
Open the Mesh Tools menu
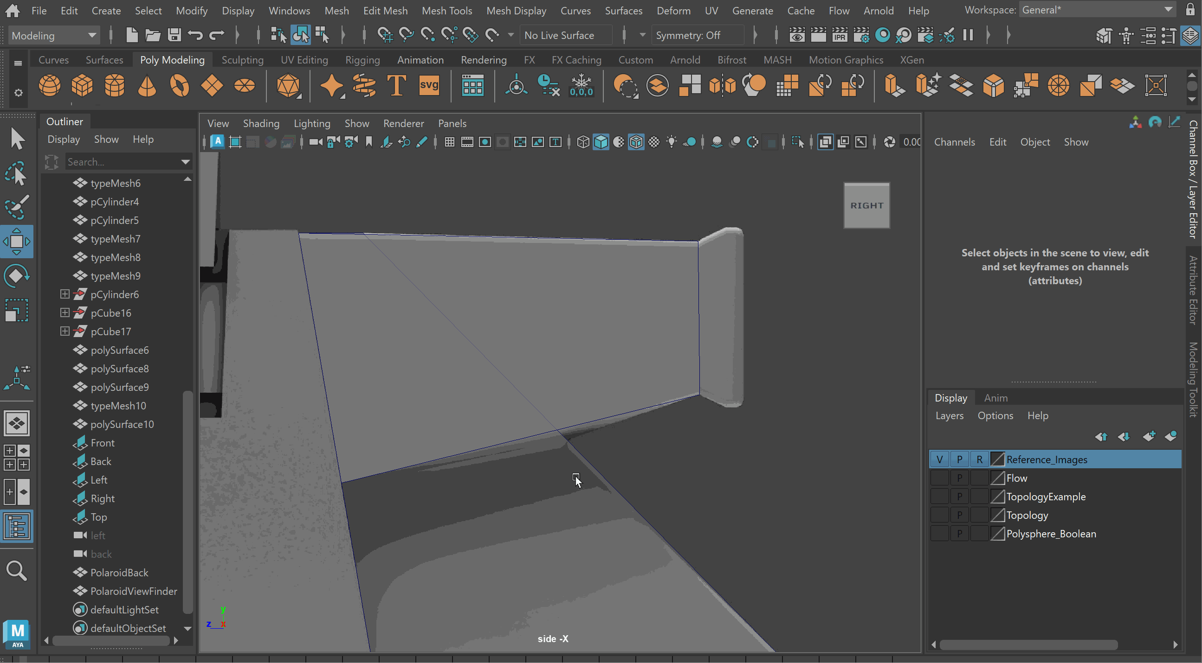[446, 10]
